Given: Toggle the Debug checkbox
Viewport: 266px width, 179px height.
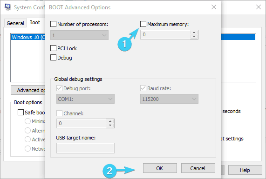Looking at the screenshot, I should tap(53, 57).
